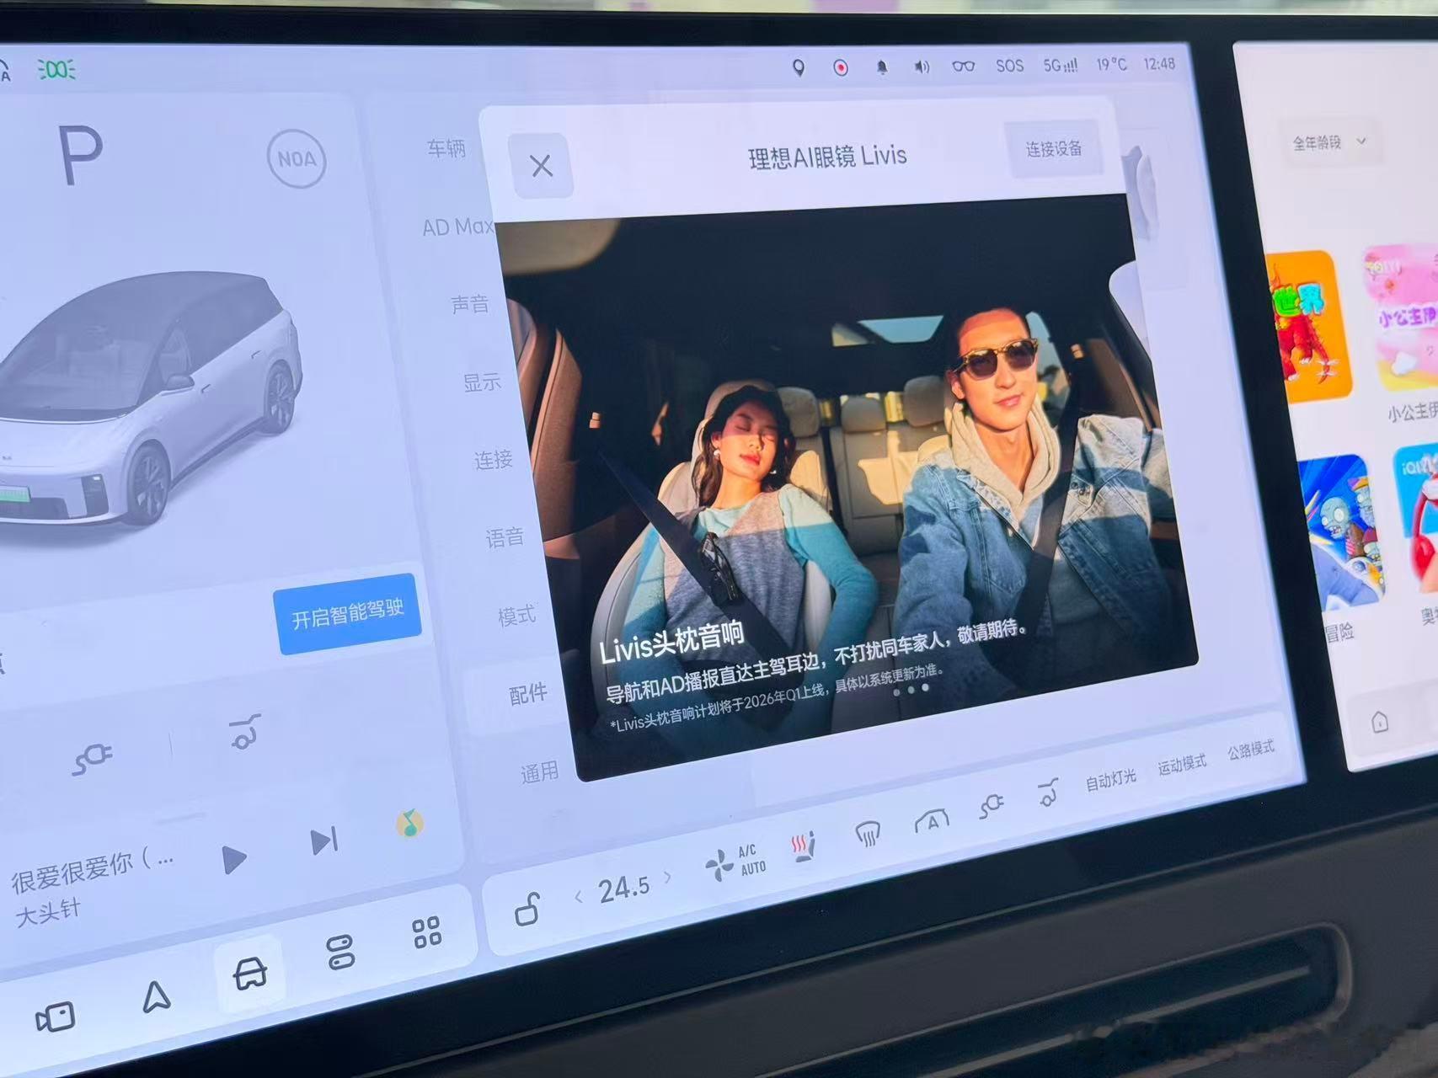The image size is (1438, 1078).
Task: Lower temperature with the left chevron
Action: click(578, 897)
